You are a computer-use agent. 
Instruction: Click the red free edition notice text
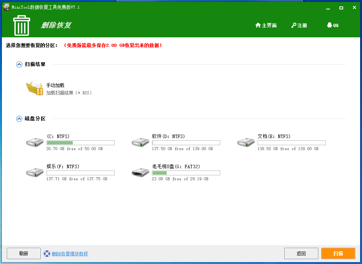pos(113,45)
